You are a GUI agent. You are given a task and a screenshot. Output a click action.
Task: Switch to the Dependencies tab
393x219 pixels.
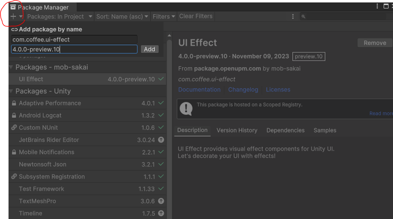point(285,130)
